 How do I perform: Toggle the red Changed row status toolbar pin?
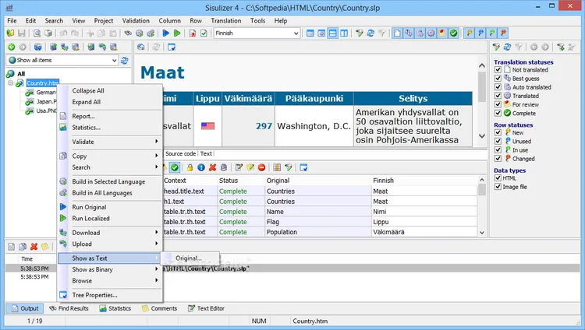(x=503, y=33)
